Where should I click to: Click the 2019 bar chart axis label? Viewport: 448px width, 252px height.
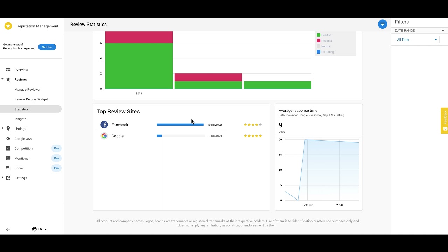click(139, 93)
